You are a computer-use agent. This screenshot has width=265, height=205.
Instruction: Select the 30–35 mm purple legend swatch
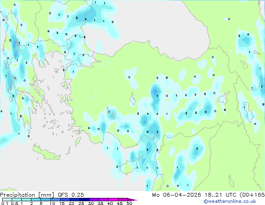coord(94,200)
